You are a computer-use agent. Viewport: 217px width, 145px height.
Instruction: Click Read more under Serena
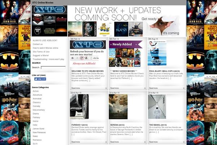[114, 142]
